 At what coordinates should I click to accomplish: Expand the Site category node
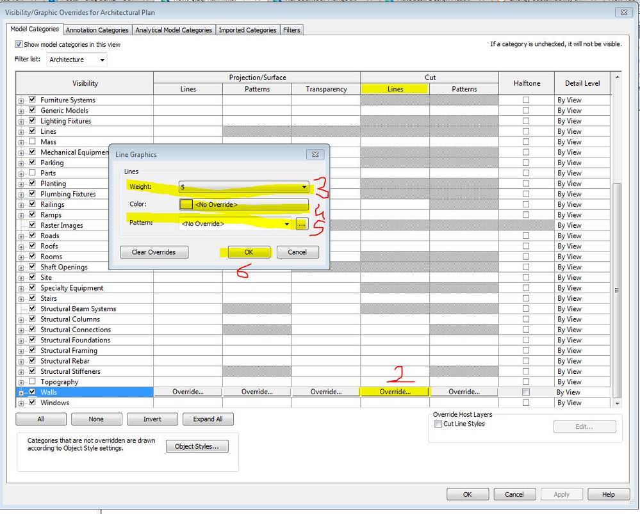tap(21, 278)
